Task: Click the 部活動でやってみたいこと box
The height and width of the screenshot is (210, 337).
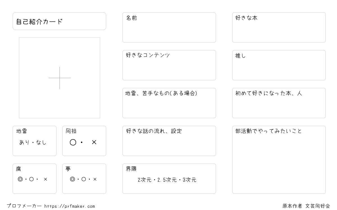Action: (279, 160)
